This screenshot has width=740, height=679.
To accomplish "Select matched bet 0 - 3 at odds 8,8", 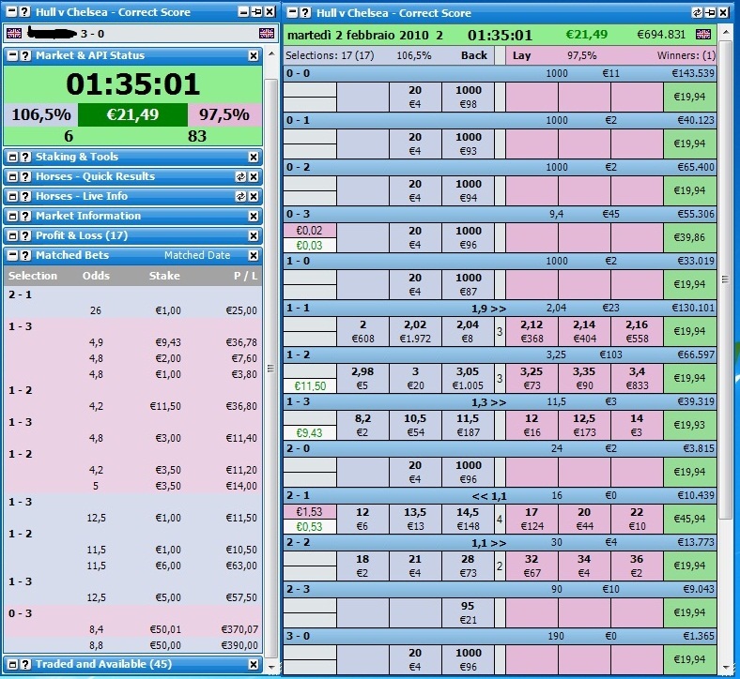I will pyautogui.click(x=132, y=645).
